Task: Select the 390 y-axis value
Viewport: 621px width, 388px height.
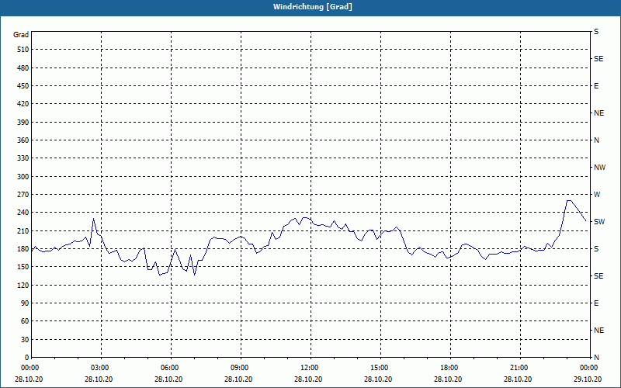Action: tap(23, 123)
